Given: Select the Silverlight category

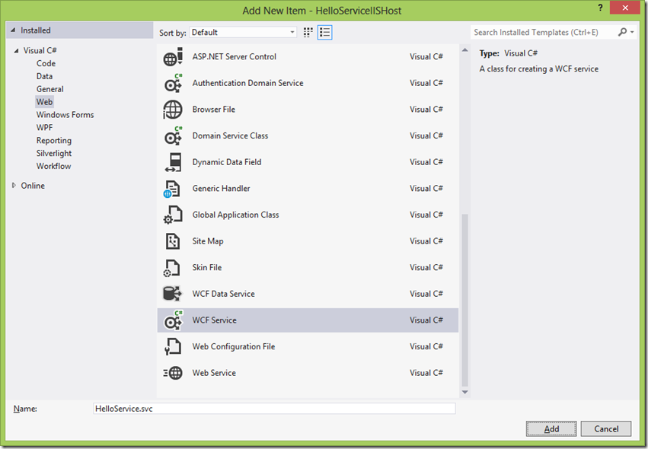Looking at the screenshot, I should 54,153.
